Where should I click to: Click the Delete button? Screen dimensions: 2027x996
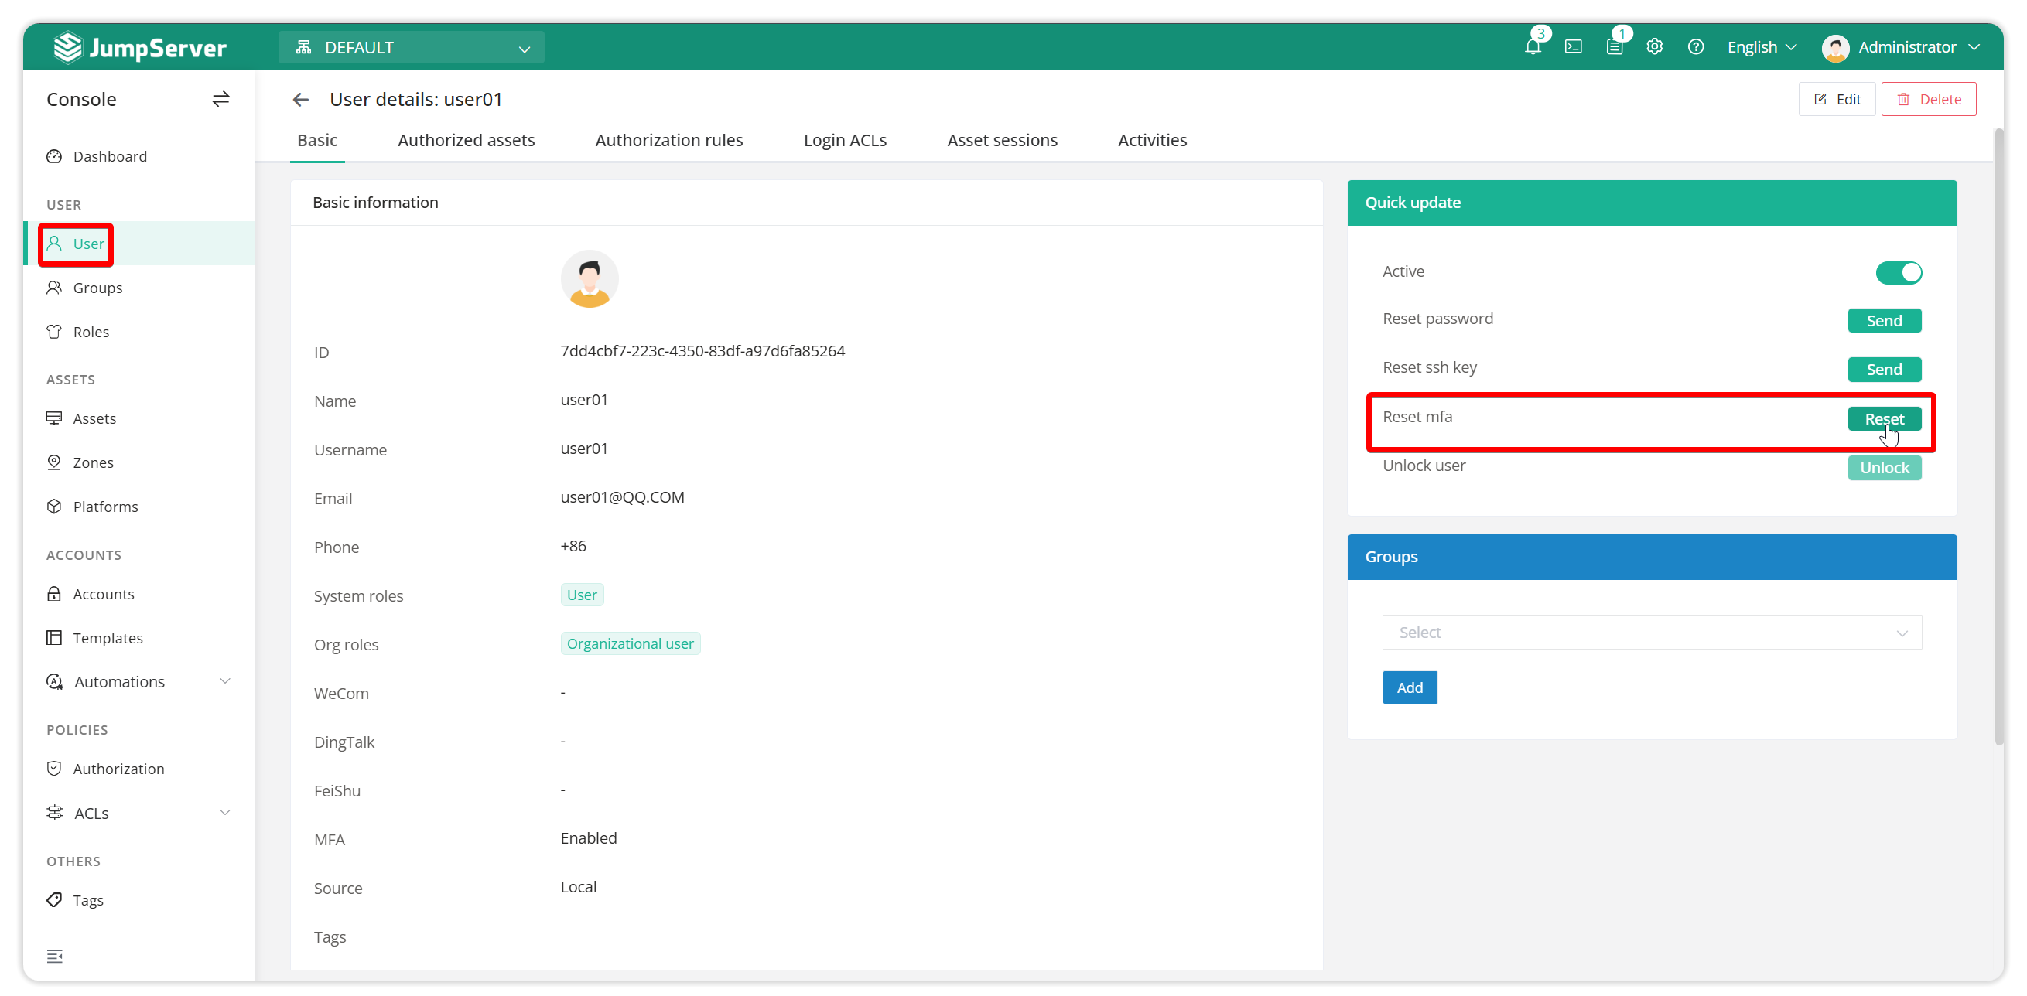click(x=1928, y=99)
